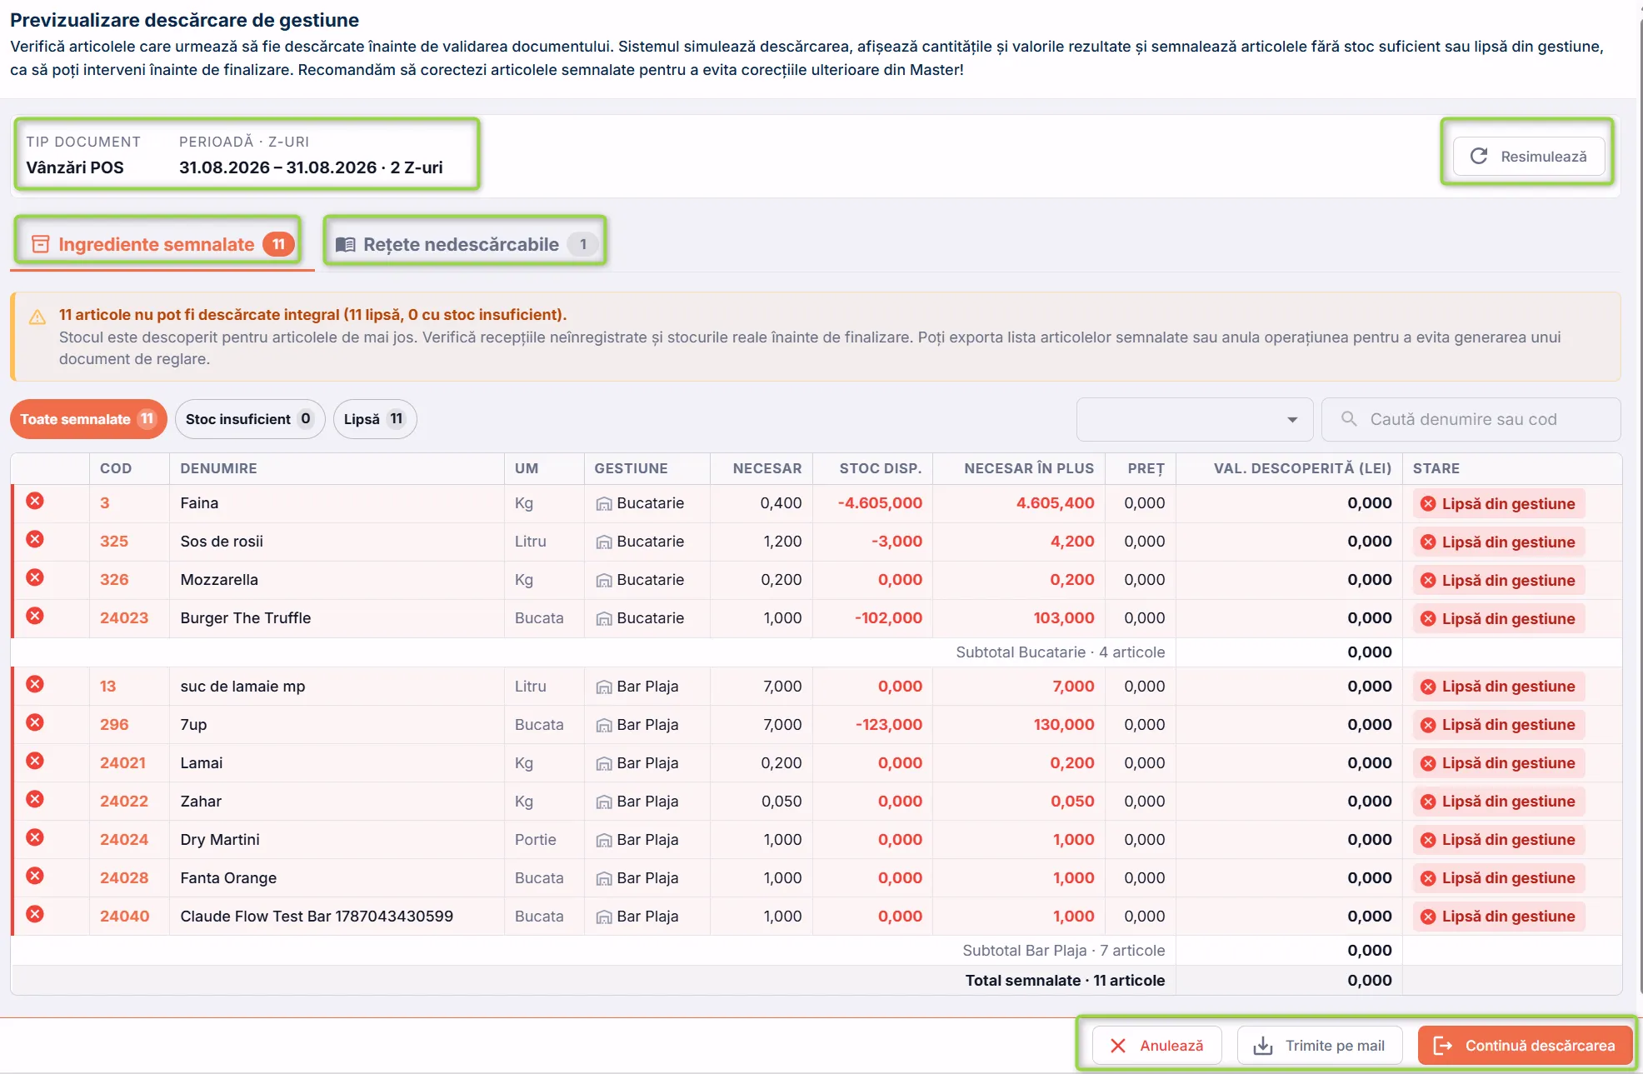Click the error icon for suc de lamaie mp

tap(35, 684)
